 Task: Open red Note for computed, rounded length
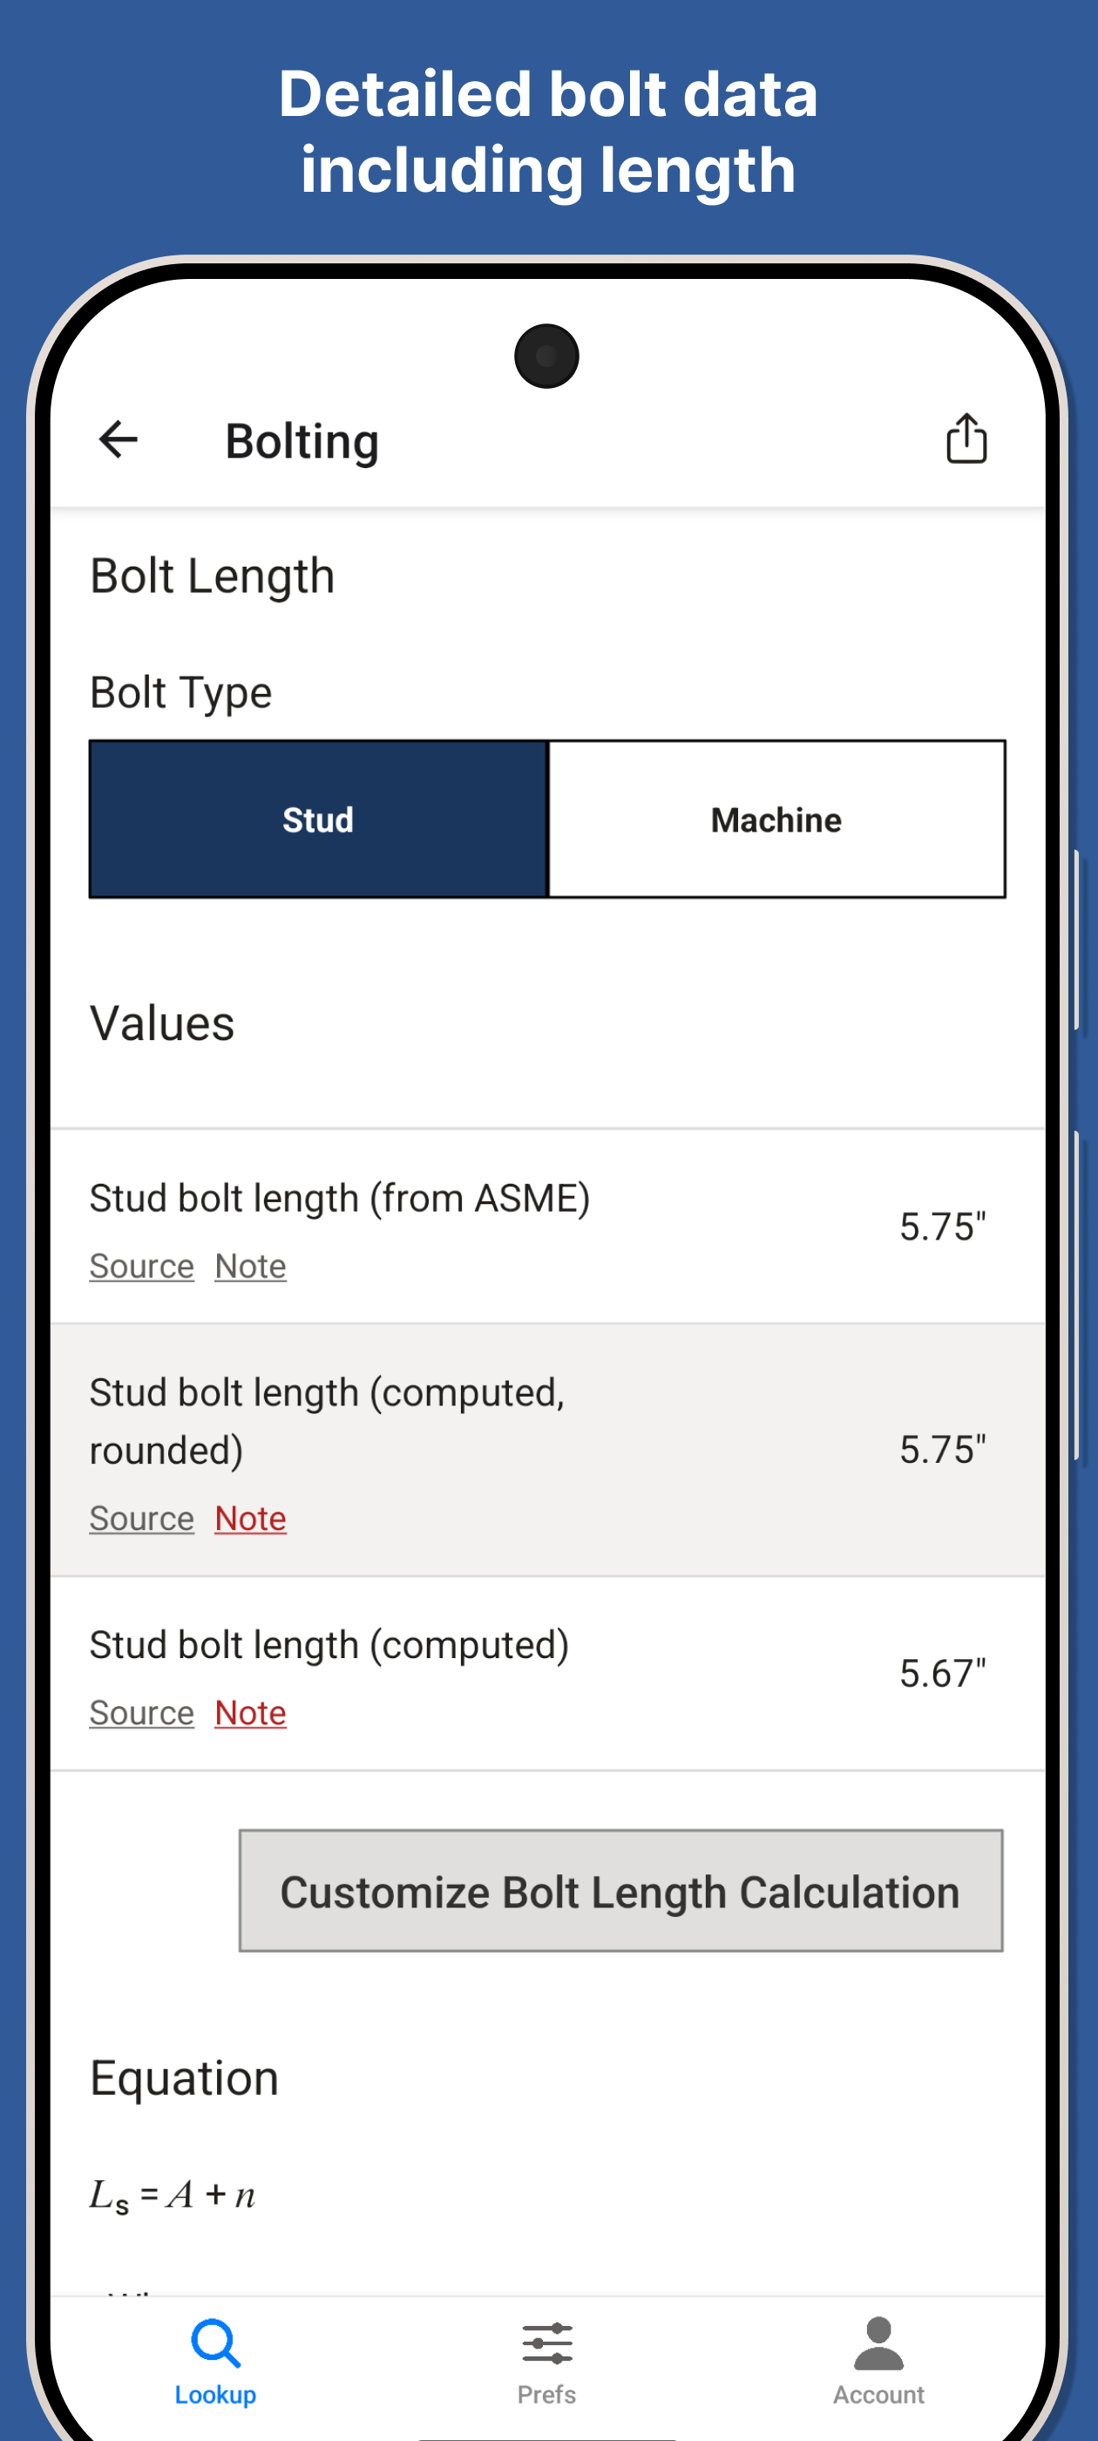(250, 1518)
